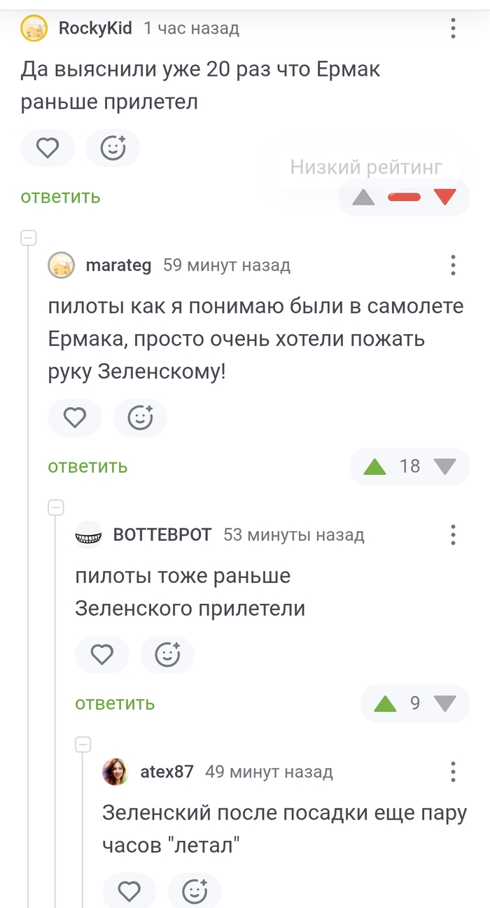Click the heart icon under RockyKid's comment
Screen dimensions: 490x908
48,148
